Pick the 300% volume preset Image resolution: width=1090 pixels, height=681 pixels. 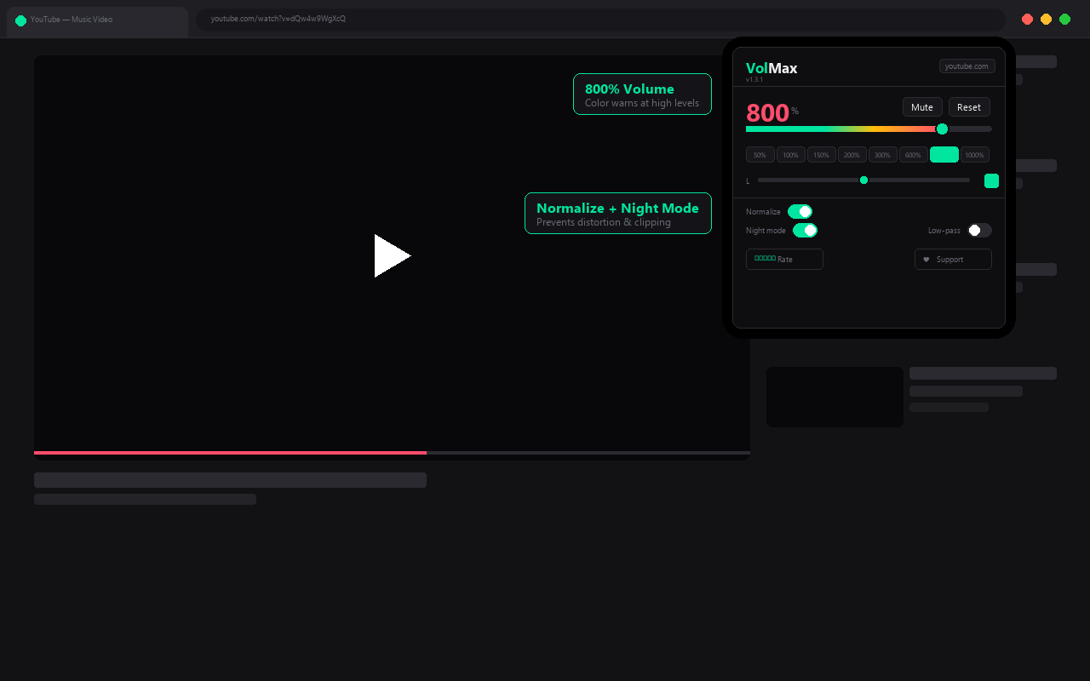pyautogui.click(x=883, y=155)
